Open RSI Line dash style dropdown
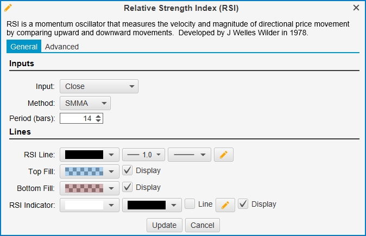The width and height of the screenshot is (366, 236). tap(190, 155)
